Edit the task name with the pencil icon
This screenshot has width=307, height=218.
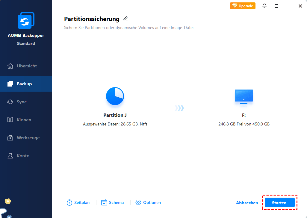[x=125, y=19]
